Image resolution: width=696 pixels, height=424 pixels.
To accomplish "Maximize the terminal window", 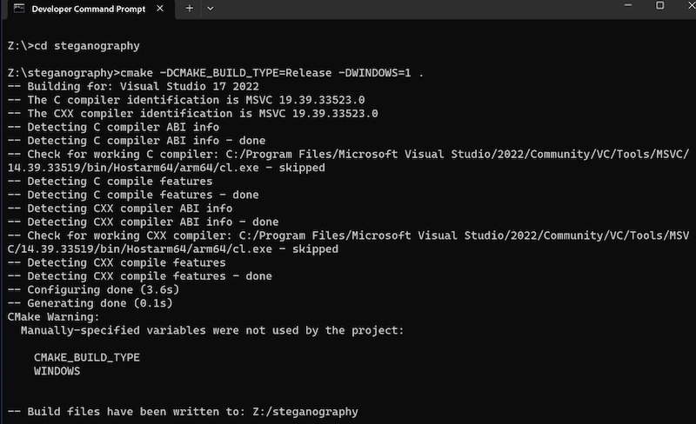I will tap(660, 6).
